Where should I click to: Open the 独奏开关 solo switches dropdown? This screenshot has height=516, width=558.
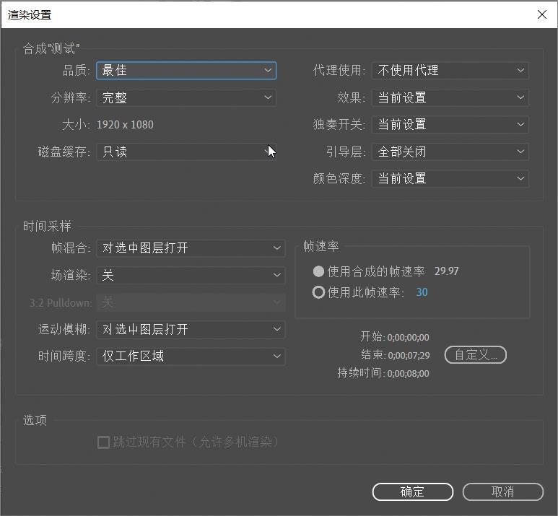point(450,124)
